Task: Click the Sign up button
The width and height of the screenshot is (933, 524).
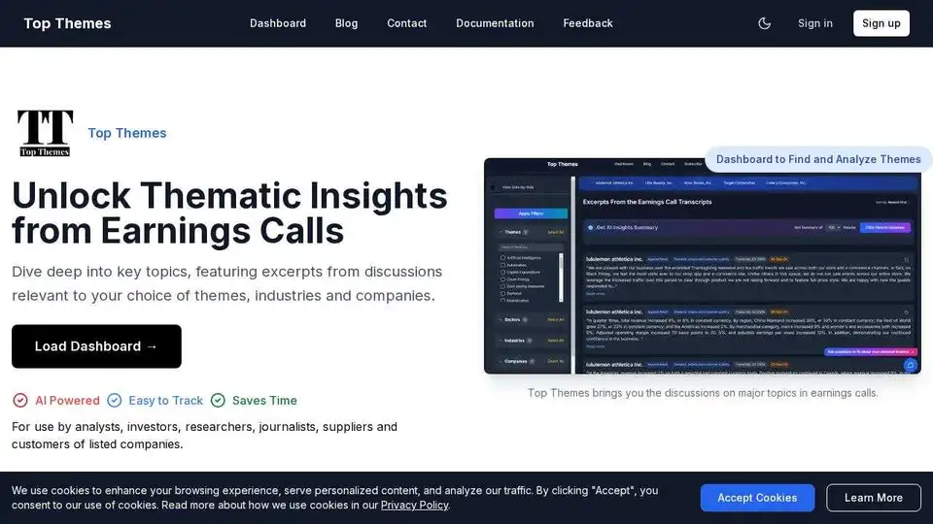Action: pos(881,23)
